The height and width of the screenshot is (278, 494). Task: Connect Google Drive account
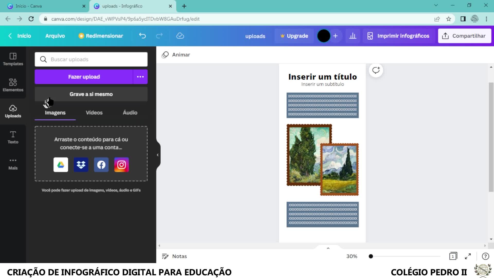(61, 165)
